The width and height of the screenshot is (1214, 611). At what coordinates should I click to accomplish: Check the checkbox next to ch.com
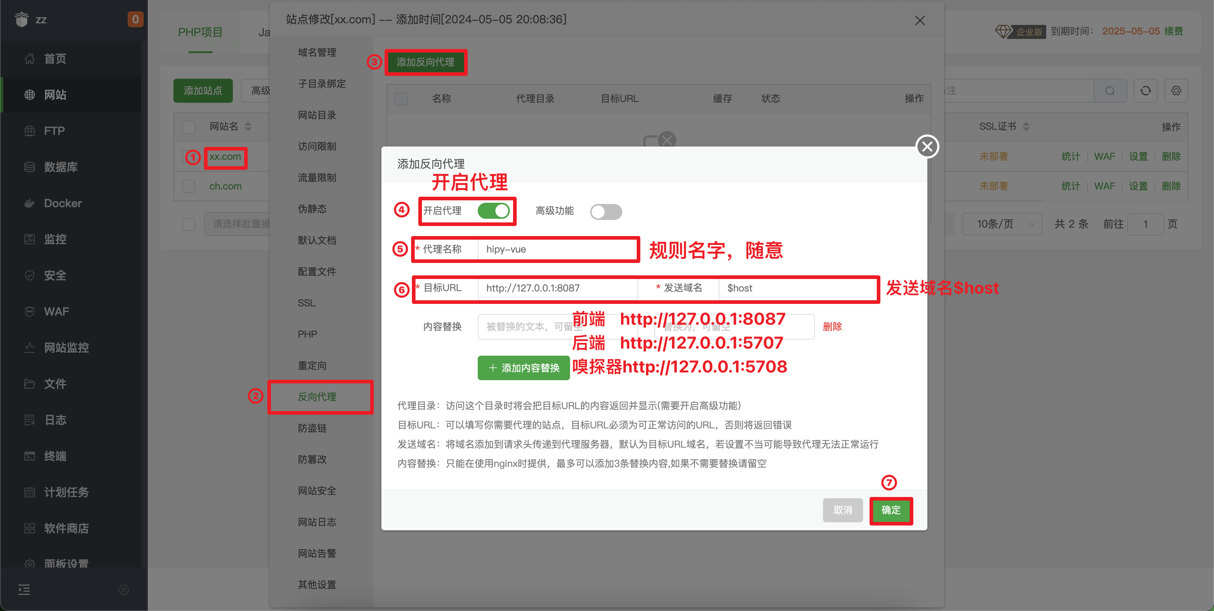(189, 186)
